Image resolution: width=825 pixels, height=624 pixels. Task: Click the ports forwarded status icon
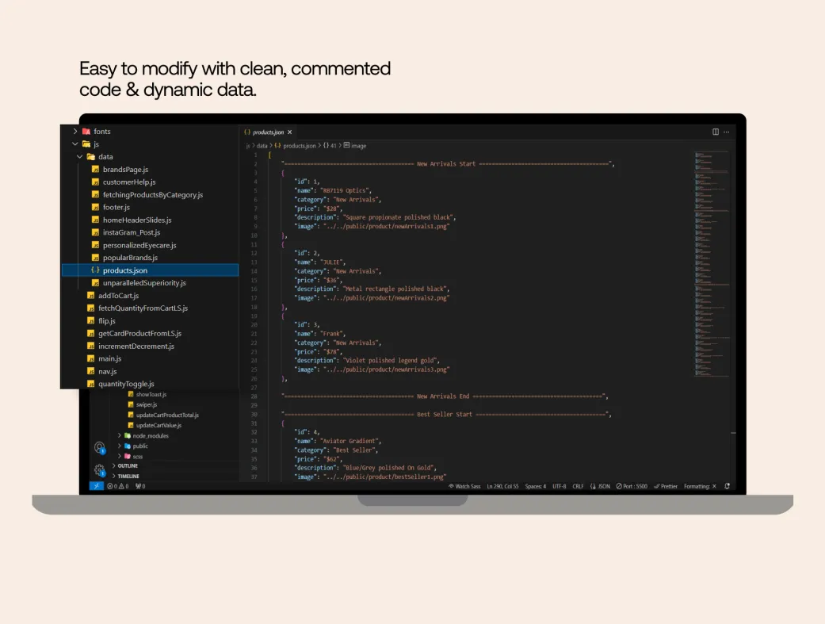[140, 486]
